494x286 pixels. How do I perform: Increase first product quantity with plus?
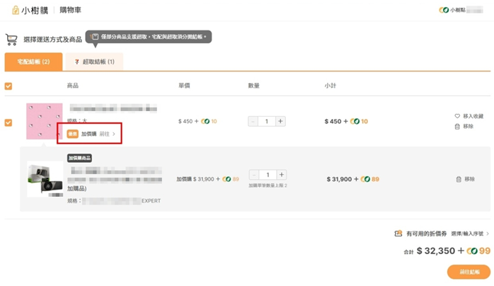(280, 122)
